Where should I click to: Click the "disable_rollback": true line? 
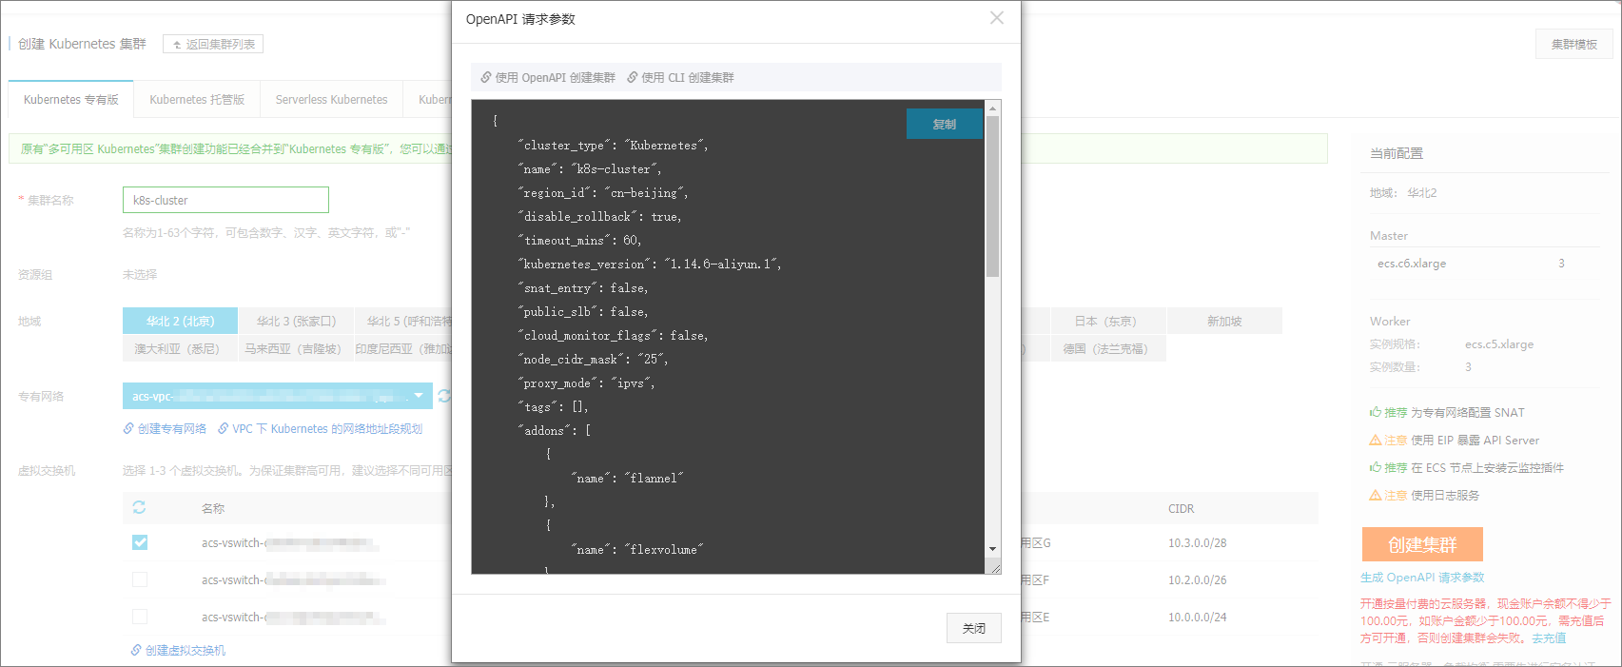pyautogui.click(x=600, y=217)
